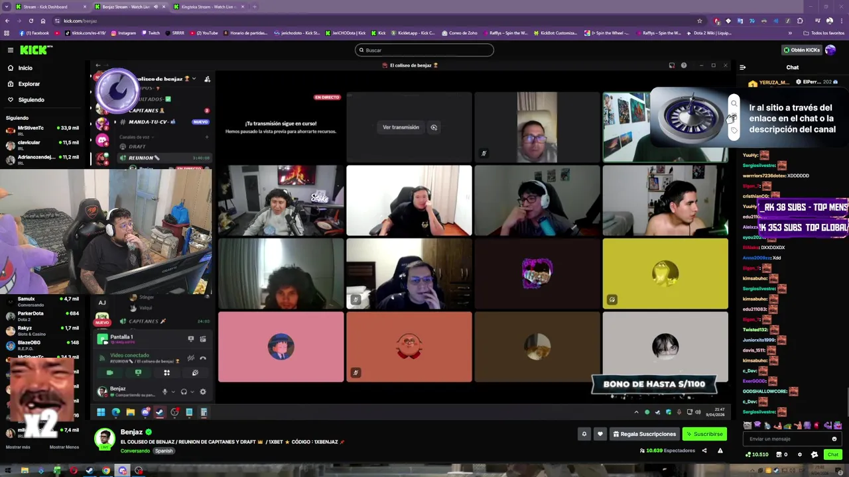This screenshot has width=849, height=477.
Task: Open Benjaz streamer avatar
Action: click(104, 439)
